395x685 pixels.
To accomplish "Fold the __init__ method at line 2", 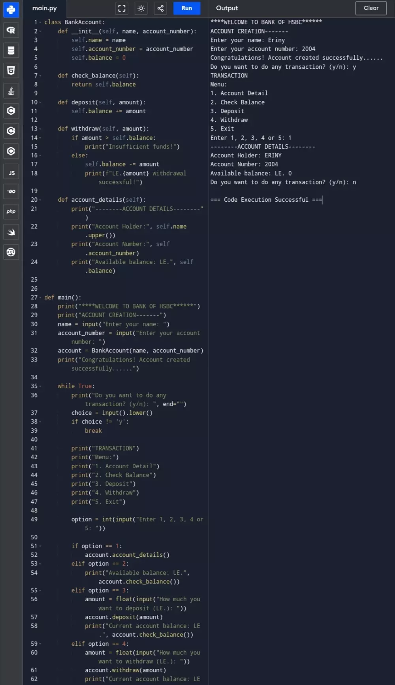I will (40, 31).
